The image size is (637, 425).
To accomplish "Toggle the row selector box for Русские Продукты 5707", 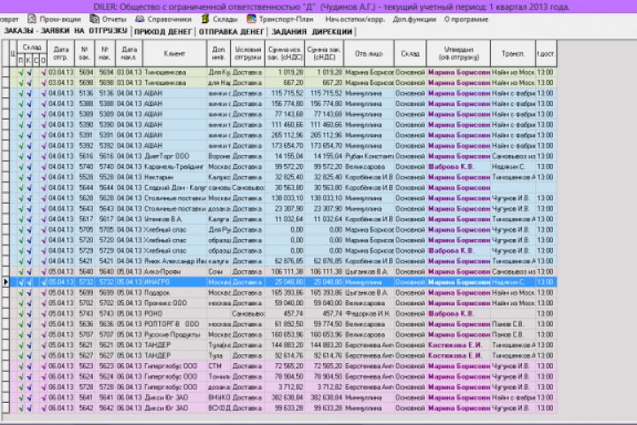I will pyautogui.click(x=5, y=335).
